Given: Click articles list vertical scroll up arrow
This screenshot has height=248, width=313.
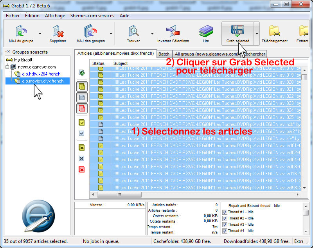Looking at the screenshot, I should pyautogui.click(x=304, y=70).
